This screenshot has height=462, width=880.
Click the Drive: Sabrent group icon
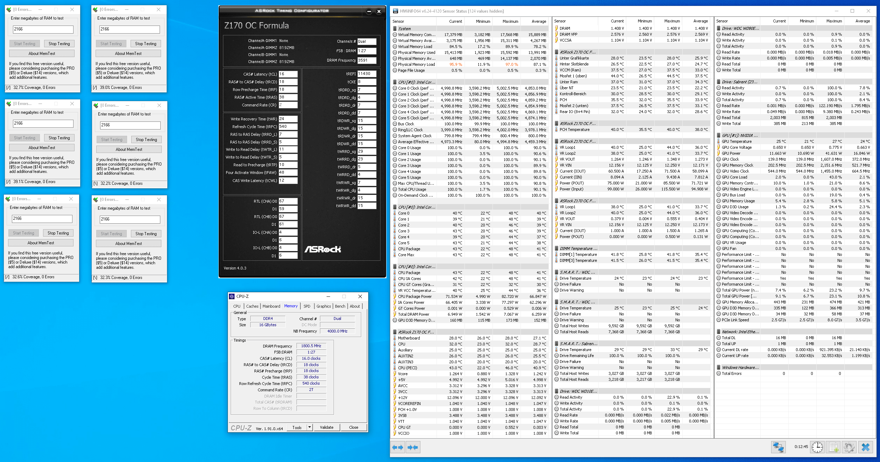(719, 82)
